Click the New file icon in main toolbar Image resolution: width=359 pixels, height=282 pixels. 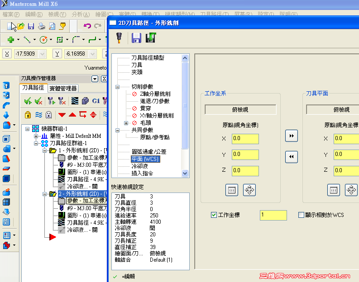pyautogui.click(x=10, y=27)
